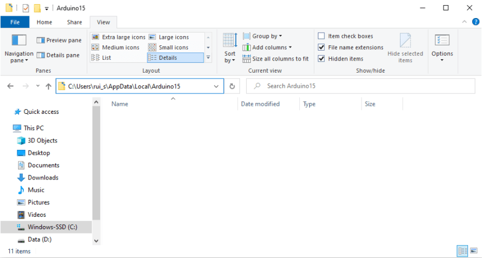Open the address bar history dropdown

click(217, 86)
